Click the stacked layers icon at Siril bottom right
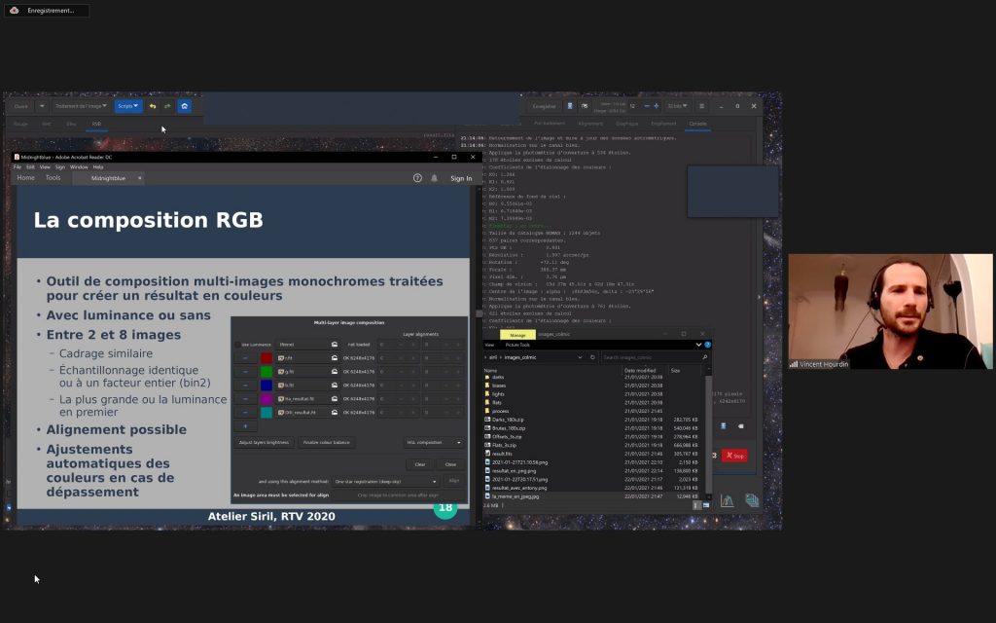Viewport: 996px width, 623px height. pyautogui.click(x=752, y=501)
